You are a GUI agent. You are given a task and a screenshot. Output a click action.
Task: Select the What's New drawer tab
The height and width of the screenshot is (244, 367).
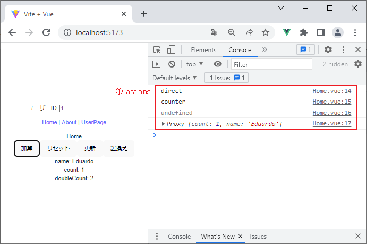click(218, 237)
